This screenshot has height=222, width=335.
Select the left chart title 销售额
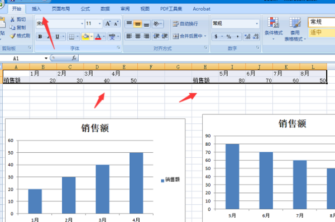tap(95, 128)
